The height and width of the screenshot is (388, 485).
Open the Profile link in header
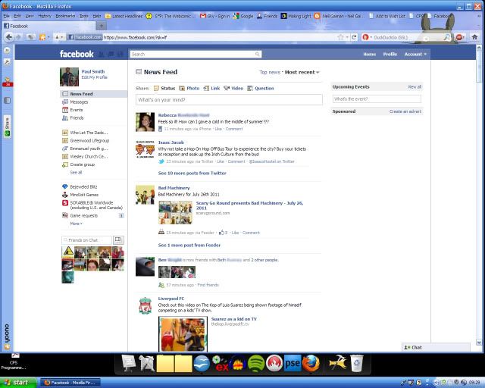point(390,54)
